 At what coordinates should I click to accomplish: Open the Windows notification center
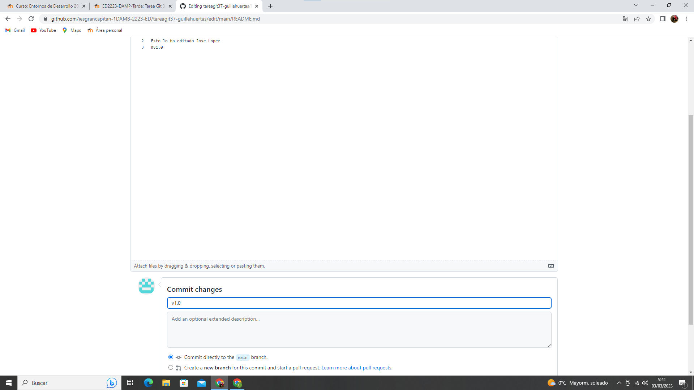683,383
